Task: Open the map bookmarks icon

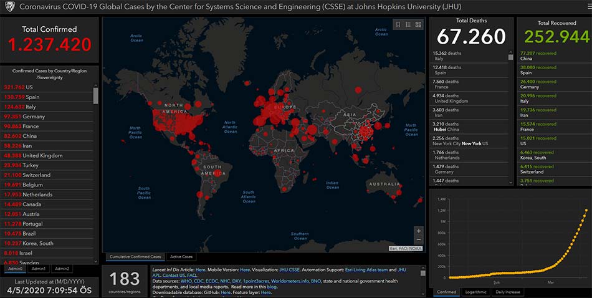Action: click(398, 24)
